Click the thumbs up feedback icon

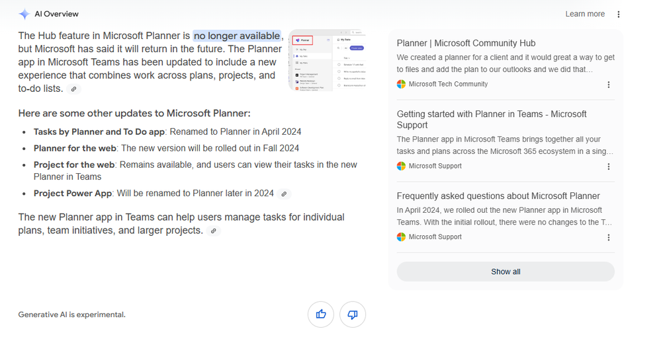(x=321, y=315)
